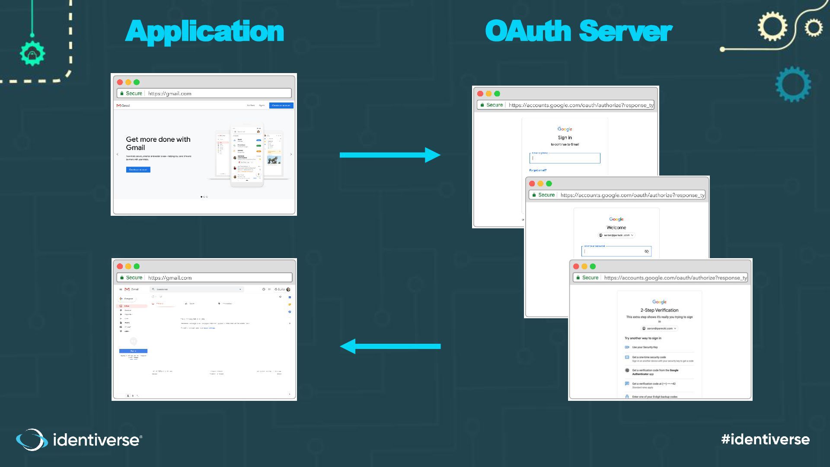This screenshot has width=830, height=467.
Task: Select the Inbox folder in sidebar
Action: pyautogui.click(x=127, y=306)
